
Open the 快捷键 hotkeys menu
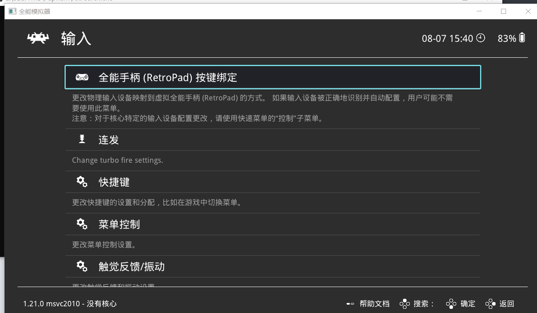click(x=272, y=182)
